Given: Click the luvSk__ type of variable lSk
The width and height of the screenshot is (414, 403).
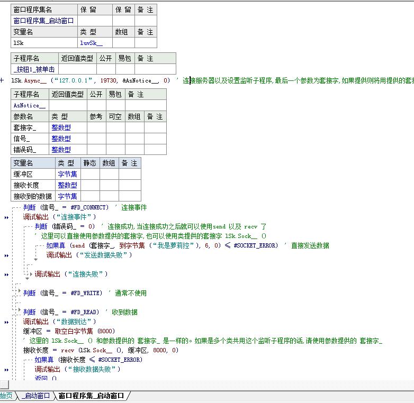Looking at the screenshot, I should (x=91, y=43).
